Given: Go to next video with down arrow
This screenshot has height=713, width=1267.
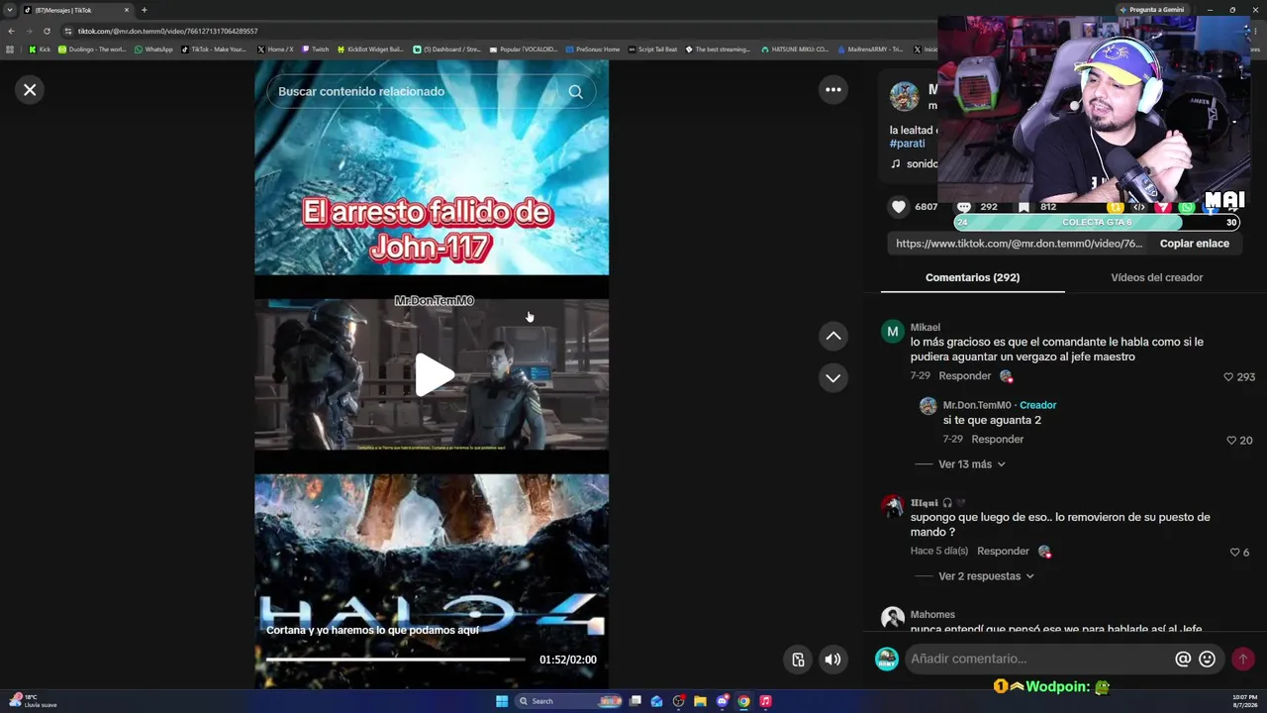Looking at the screenshot, I should (x=833, y=378).
